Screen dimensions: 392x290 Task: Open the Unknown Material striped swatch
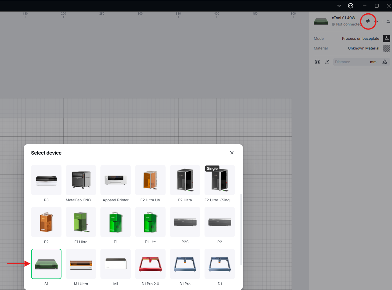coord(386,48)
